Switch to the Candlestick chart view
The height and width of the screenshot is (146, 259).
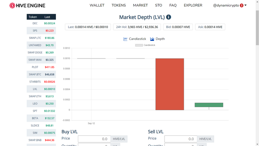(135, 39)
